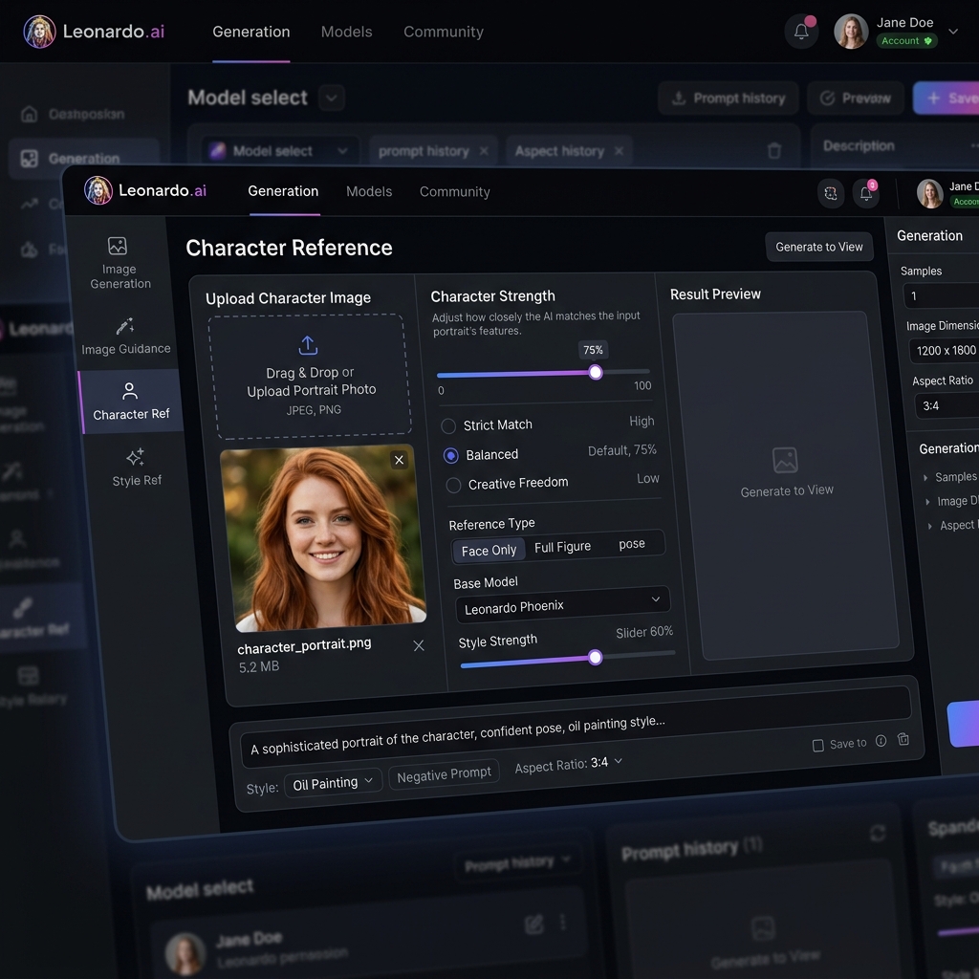Image resolution: width=979 pixels, height=979 pixels.
Task: Remove portrait thumbnail with X overlay
Action: [399, 460]
